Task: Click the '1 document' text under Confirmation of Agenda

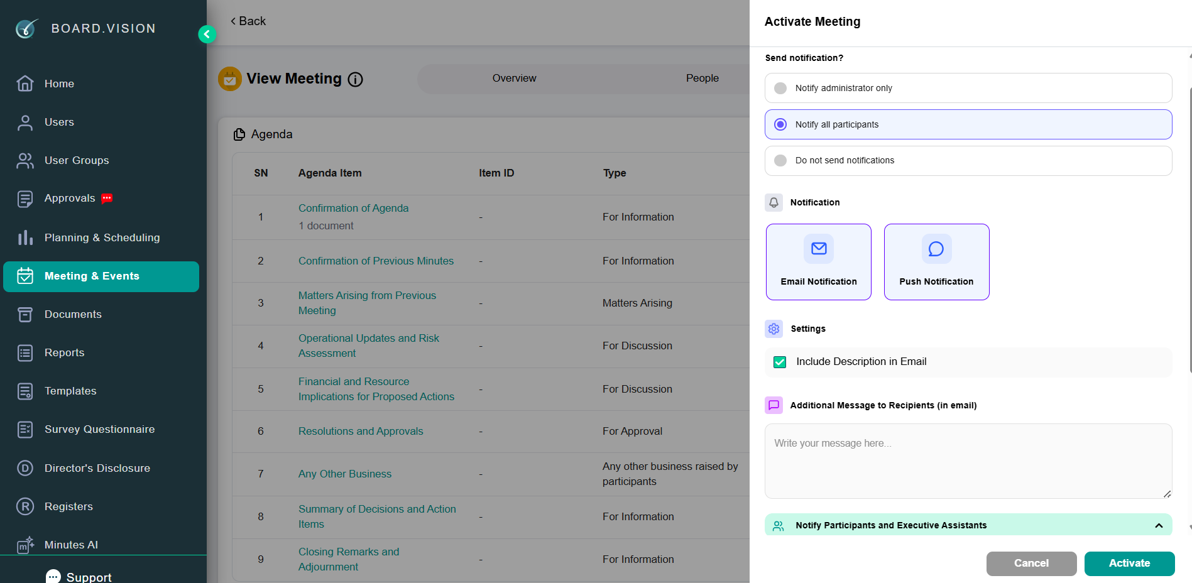Action: point(326,226)
